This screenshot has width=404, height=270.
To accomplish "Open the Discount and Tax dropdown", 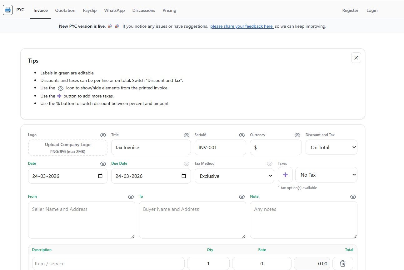I will pos(332,147).
